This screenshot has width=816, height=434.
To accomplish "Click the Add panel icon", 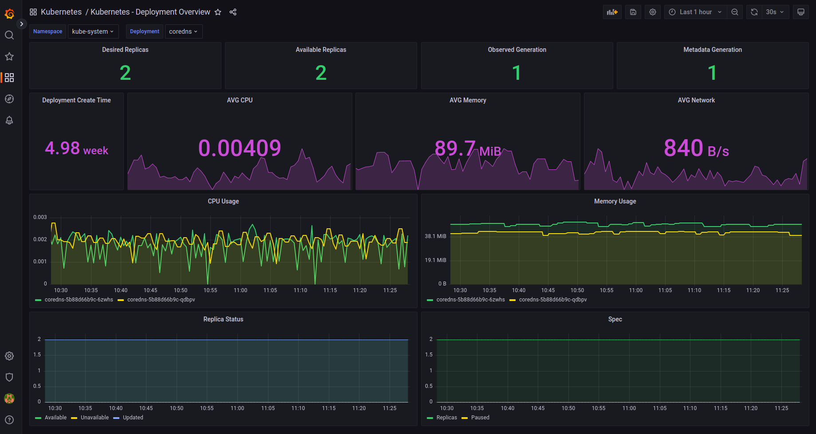I will pyautogui.click(x=612, y=12).
